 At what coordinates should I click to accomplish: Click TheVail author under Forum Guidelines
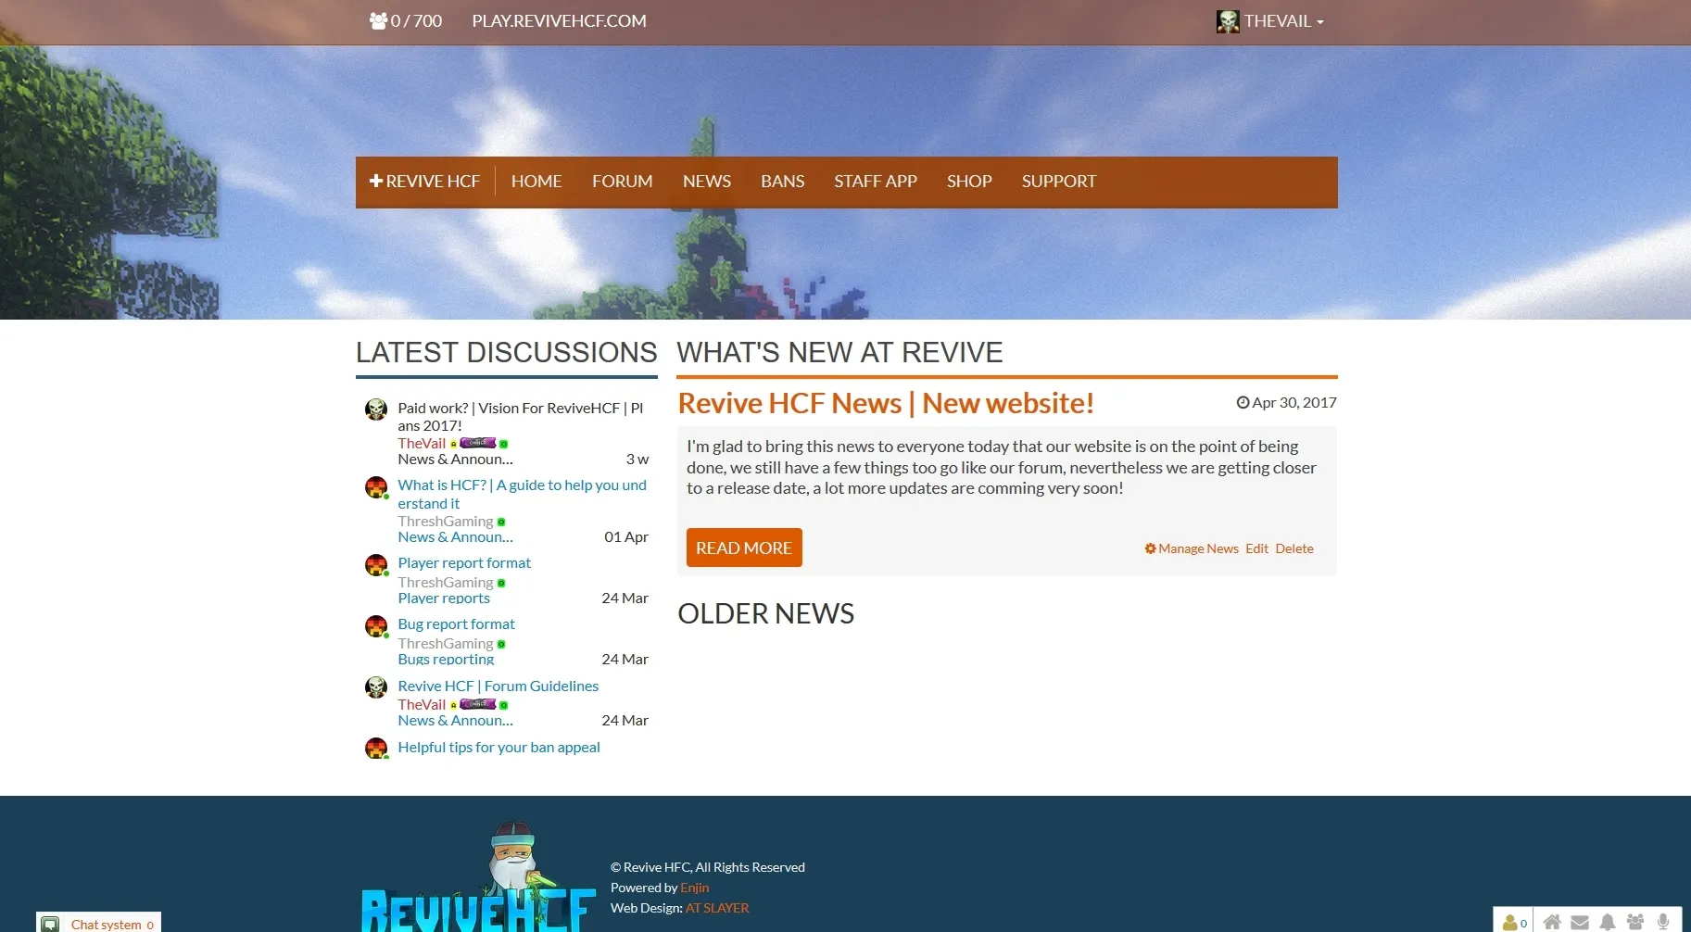click(x=422, y=705)
